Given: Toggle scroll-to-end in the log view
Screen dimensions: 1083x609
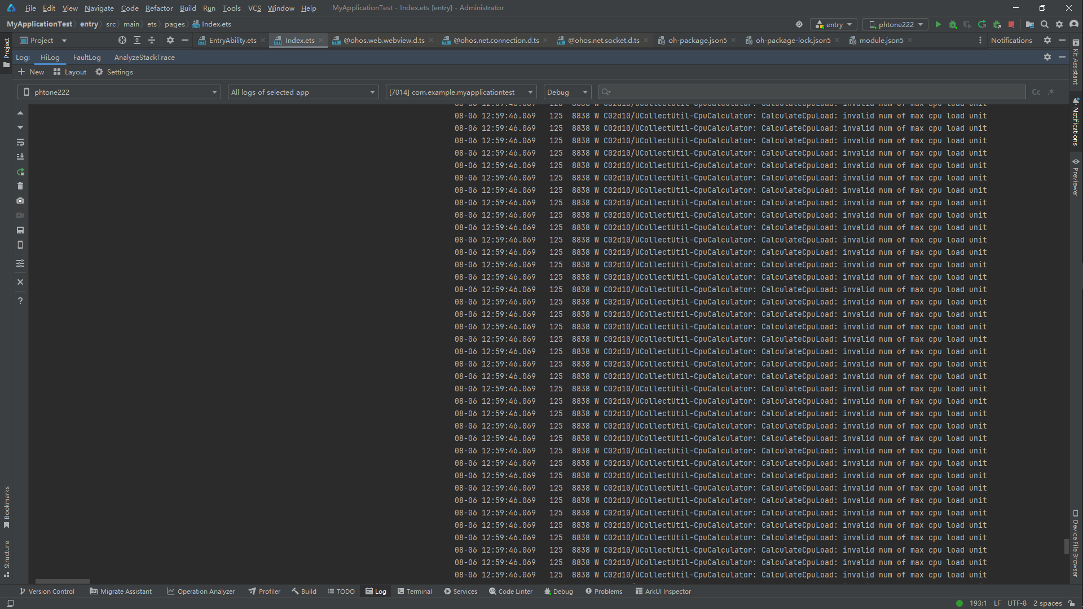Looking at the screenshot, I should (x=20, y=157).
